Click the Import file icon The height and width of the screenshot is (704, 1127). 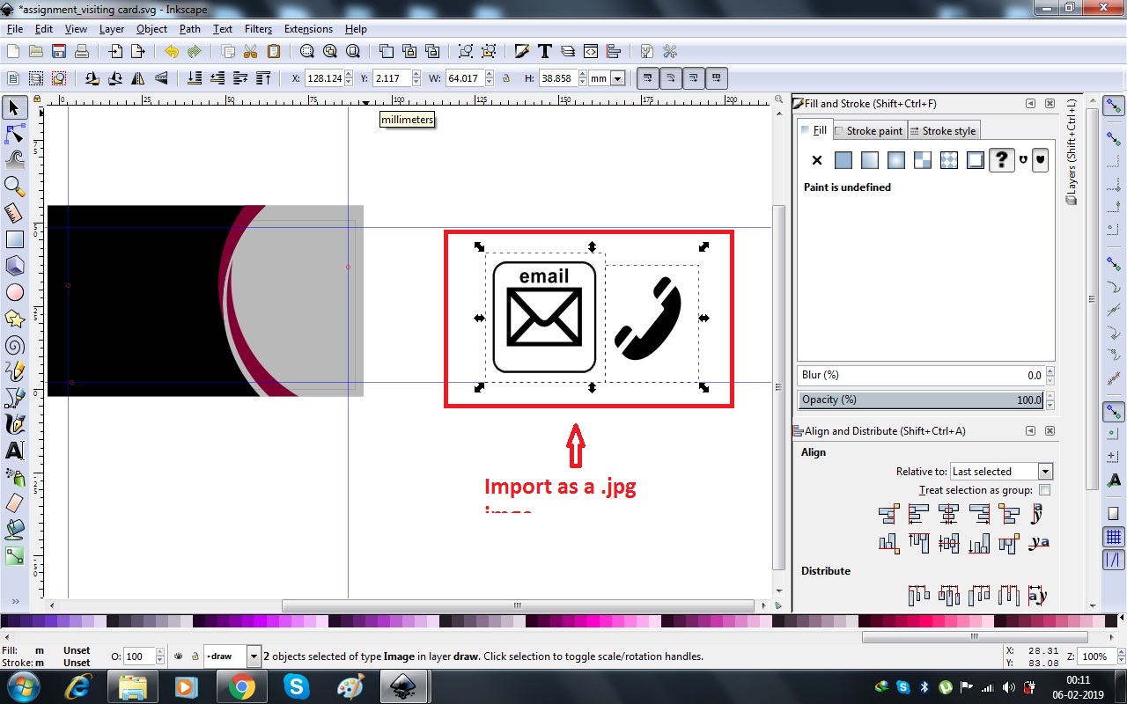[x=115, y=51]
